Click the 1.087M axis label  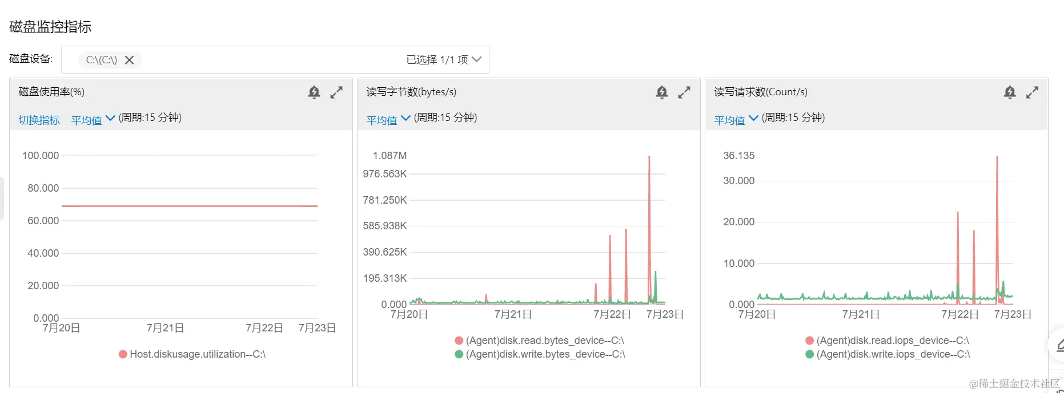pyautogui.click(x=390, y=156)
